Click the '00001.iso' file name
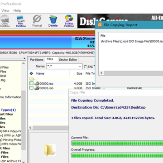The height and width of the screenshot is (163, 163). click(x=46, y=88)
